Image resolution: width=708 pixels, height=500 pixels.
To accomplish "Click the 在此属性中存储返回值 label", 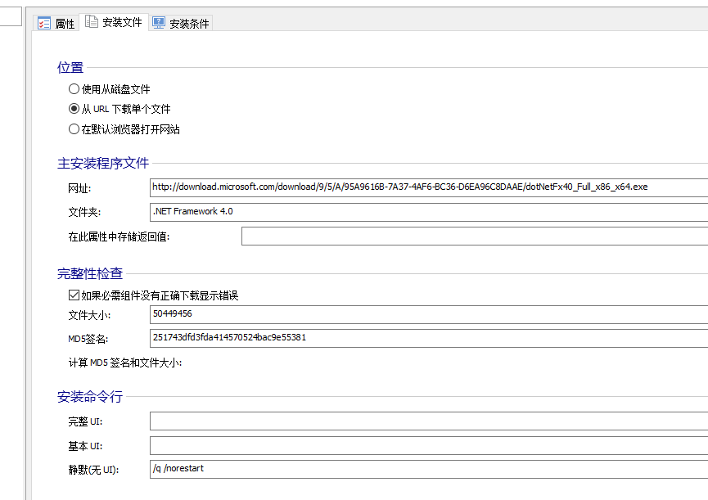I will tap(119, 236).
